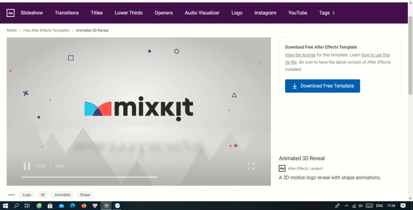Click the small mixkit logo below video

tap(11, 195)
